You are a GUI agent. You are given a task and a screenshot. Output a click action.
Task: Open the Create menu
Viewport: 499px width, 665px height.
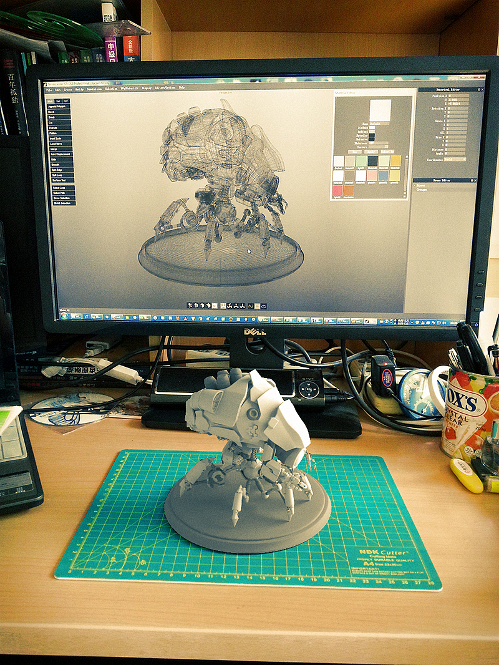tap(68, 89)
